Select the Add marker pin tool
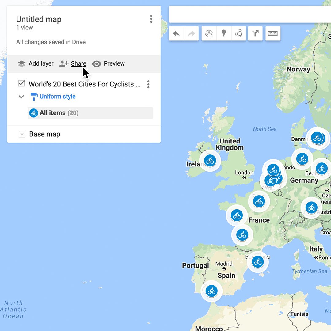 (224, 33)
